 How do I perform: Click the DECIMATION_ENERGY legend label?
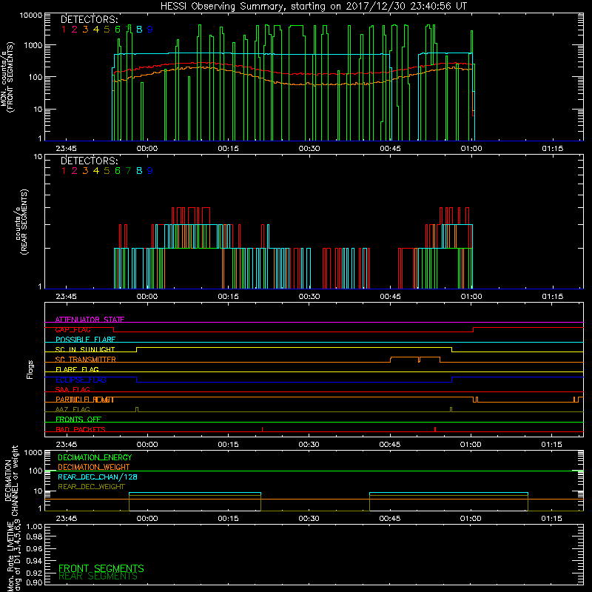coord(95,457)
